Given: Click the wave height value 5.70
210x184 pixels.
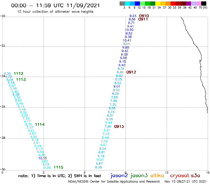Looking at the screenshot, I should [x=29, y=125].
